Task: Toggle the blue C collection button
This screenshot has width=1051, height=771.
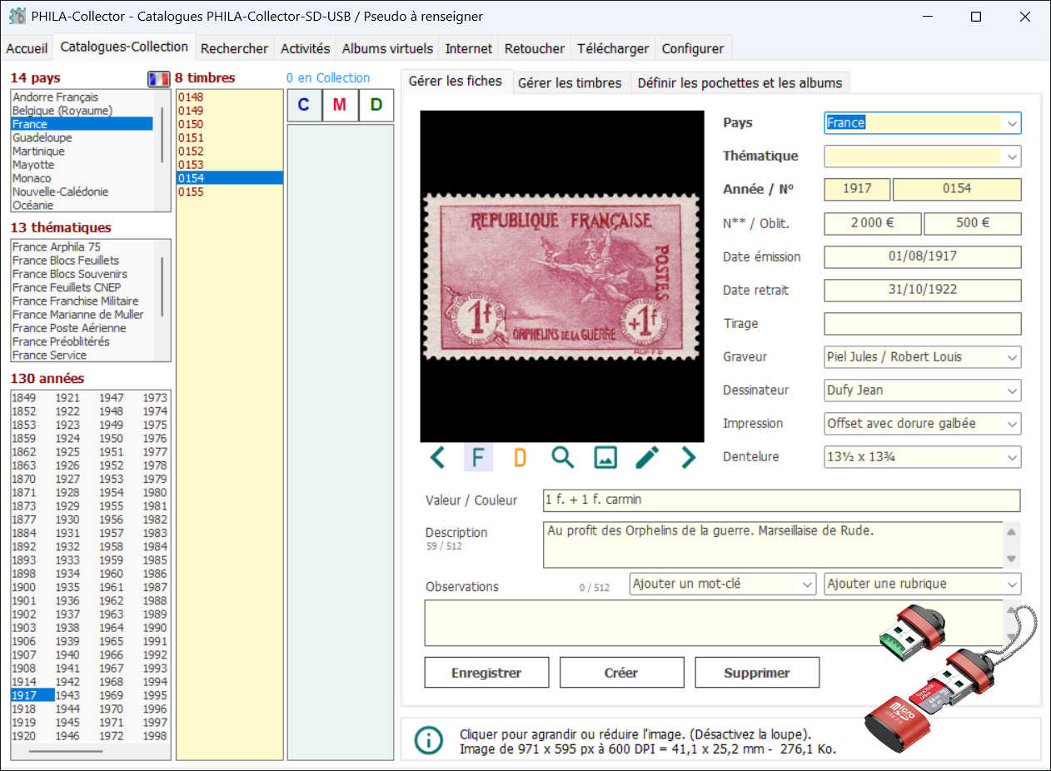Action: (304, 105)
